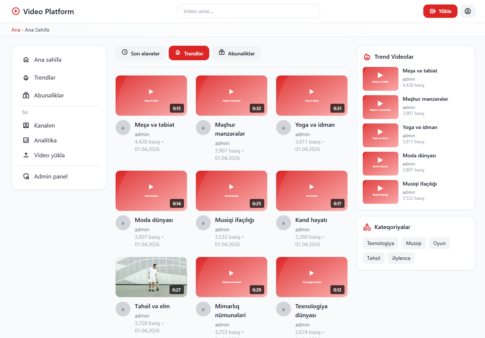Click the Video yüklə upload icon
The width and height of the screenshot is (485, 338).
pyautogui.click(x=26, y=155)
